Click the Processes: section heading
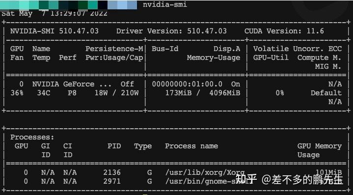Viewport: 353px width, 195px height. [x=32, y=137]
